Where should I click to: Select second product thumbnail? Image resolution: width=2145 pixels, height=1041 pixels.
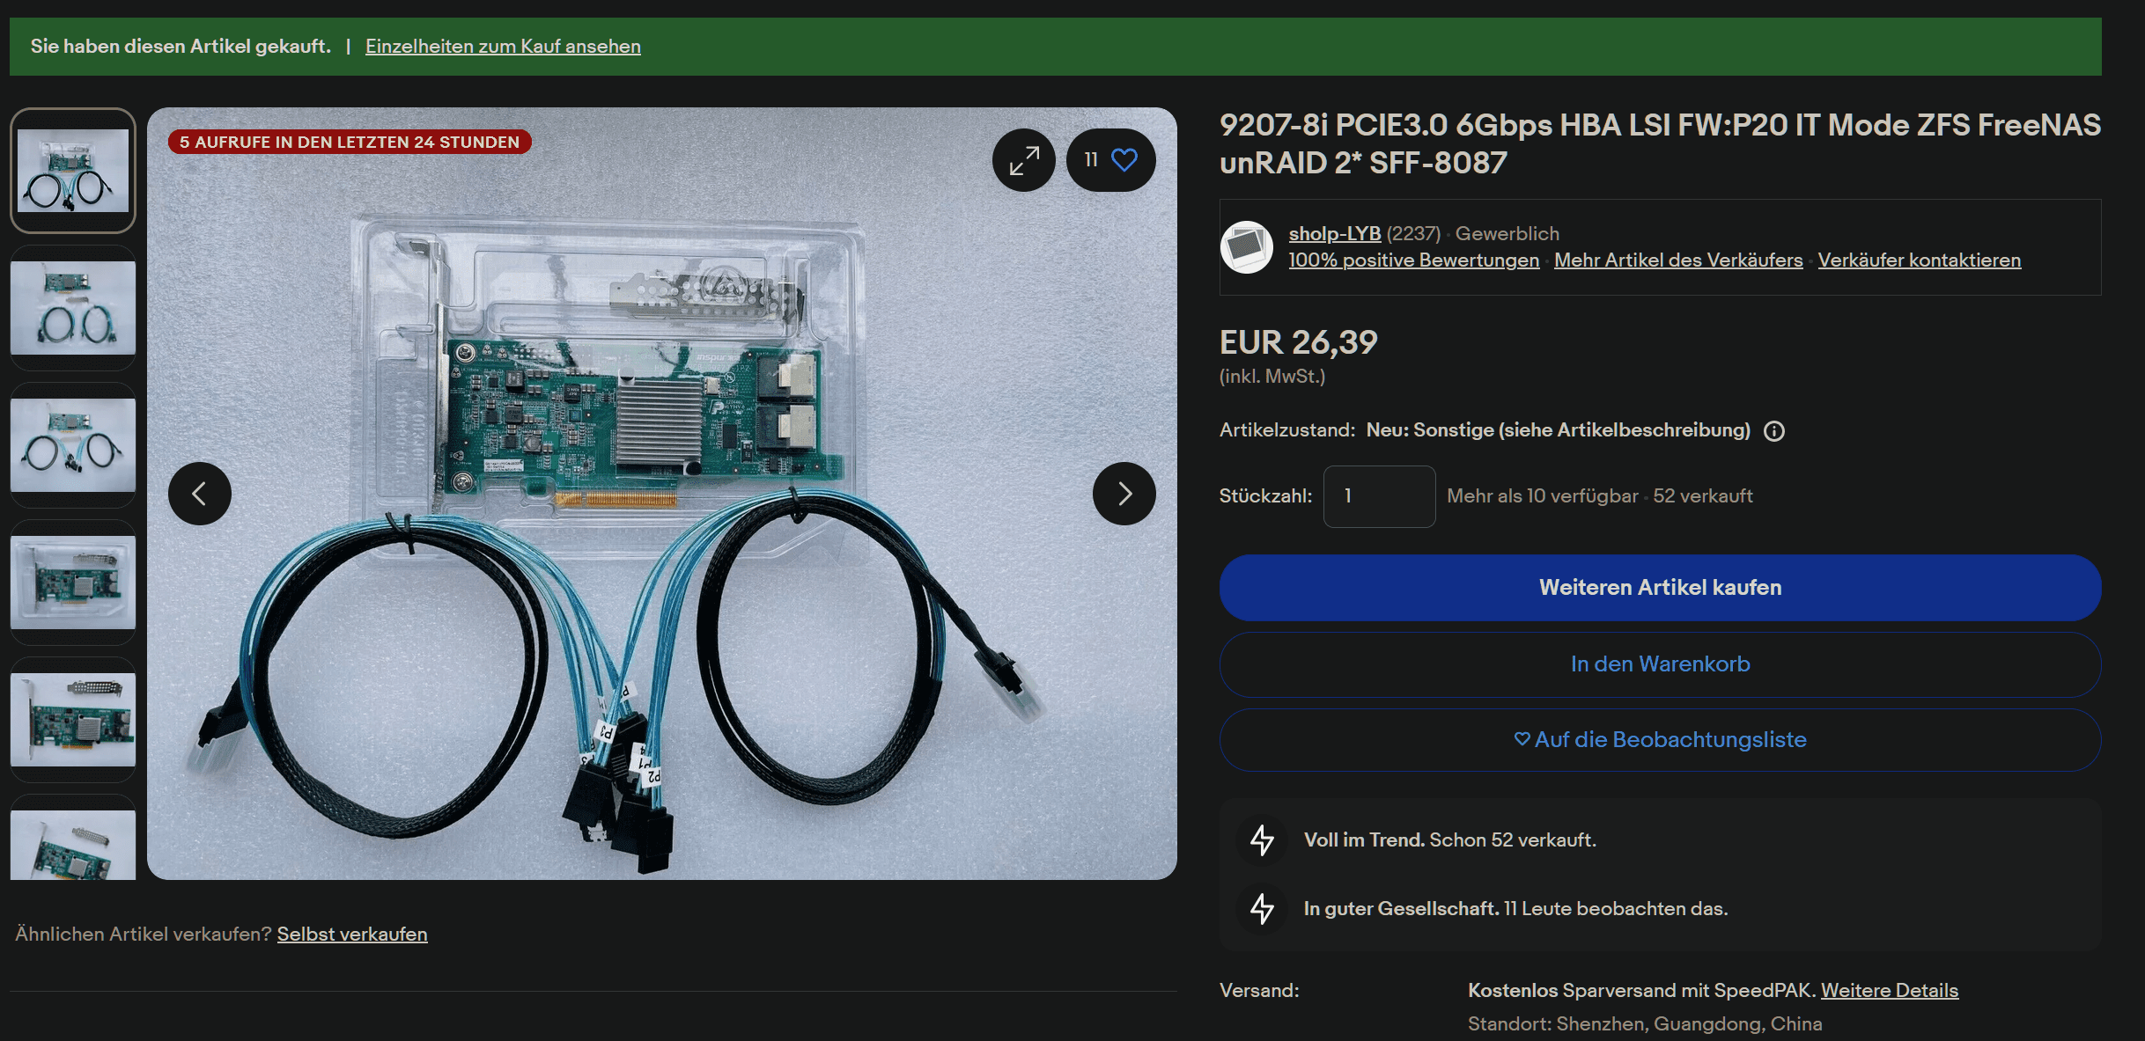coord(73,308)
